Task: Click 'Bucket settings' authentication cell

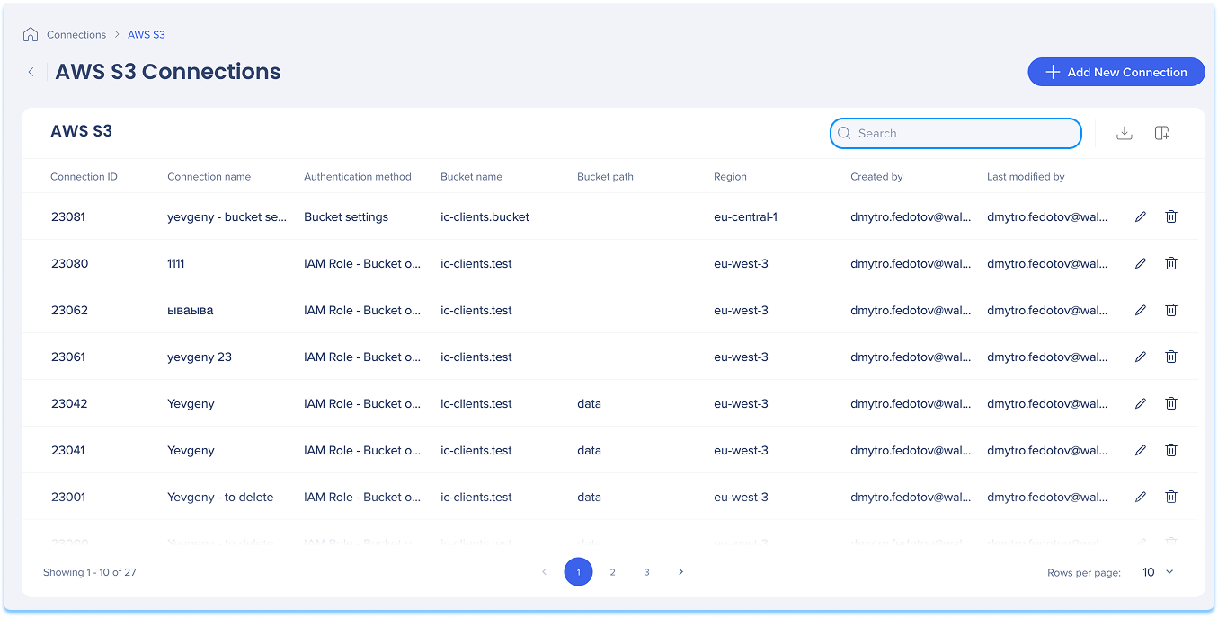Action: point(346,216)
